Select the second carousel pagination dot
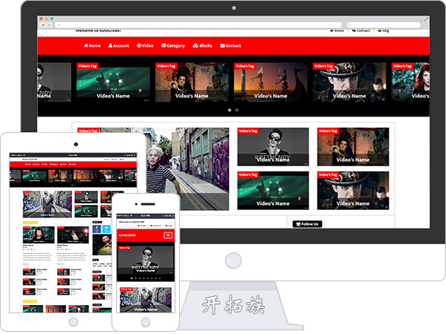The width and height of the screenshot is (446, 334). point(236,110)
